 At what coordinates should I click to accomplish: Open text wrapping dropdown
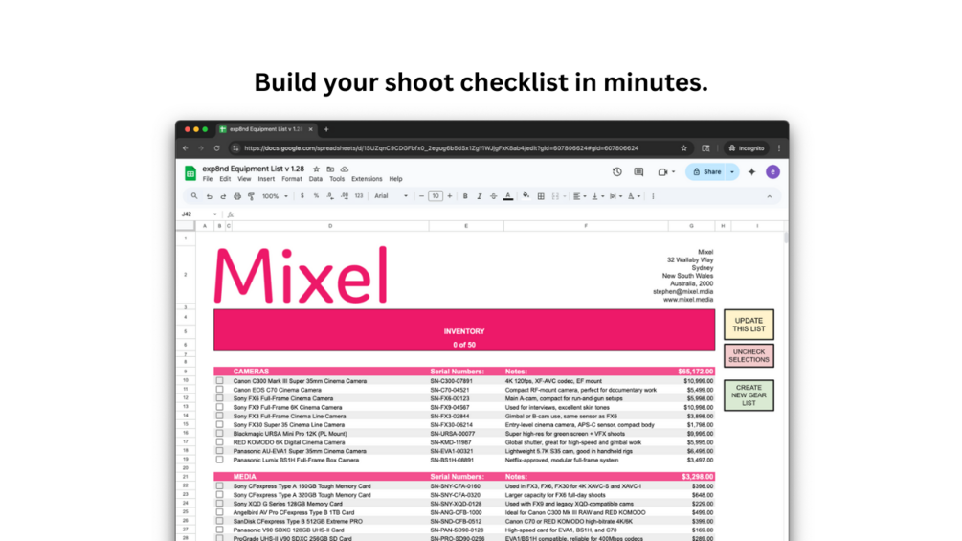click(616, 196)
